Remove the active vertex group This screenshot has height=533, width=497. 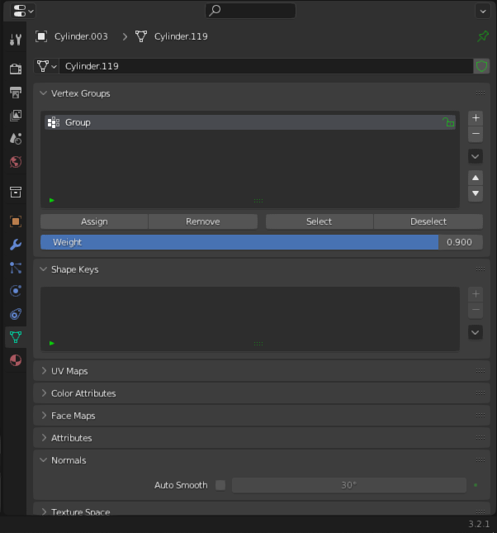coord(476,134)
